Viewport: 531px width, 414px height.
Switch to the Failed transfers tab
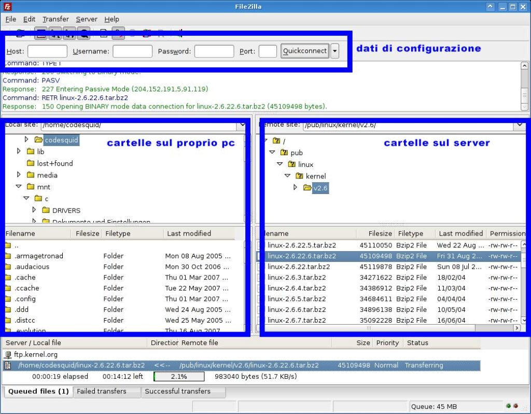[102, 392]
